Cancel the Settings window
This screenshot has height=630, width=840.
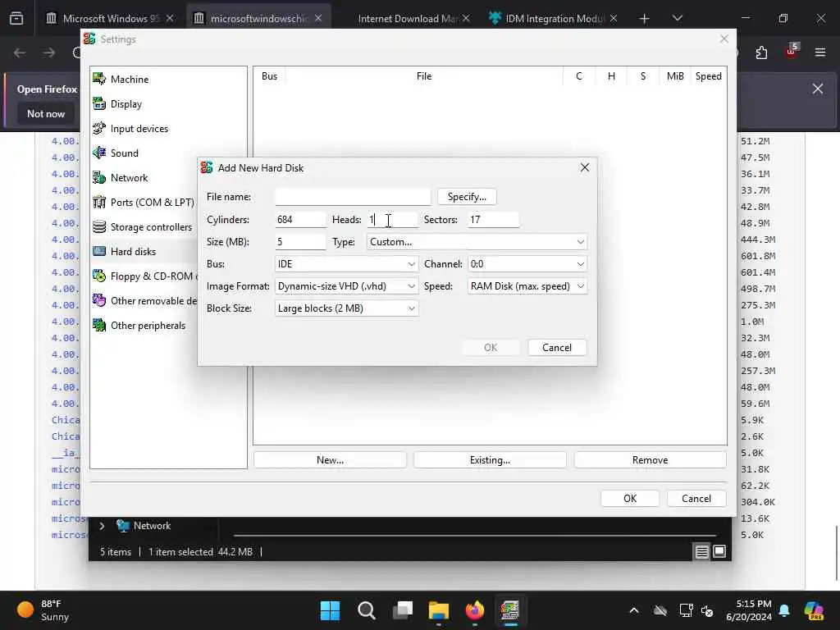696,499
